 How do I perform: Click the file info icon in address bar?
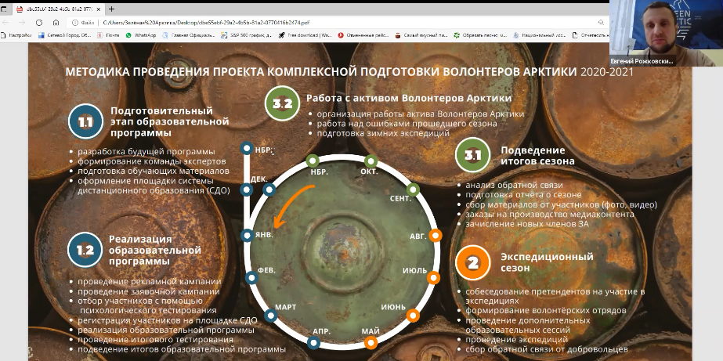(x=74, y=22)
